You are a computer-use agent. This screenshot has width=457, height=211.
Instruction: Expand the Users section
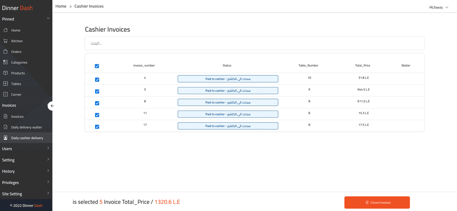[26, 149]
